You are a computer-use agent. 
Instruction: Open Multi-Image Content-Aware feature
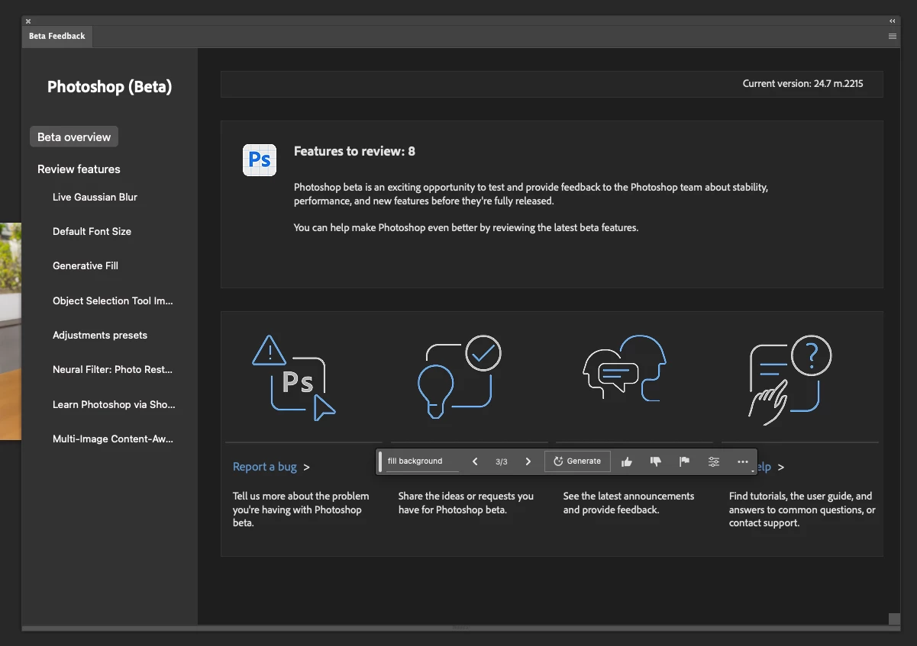(x=113, y=439)
